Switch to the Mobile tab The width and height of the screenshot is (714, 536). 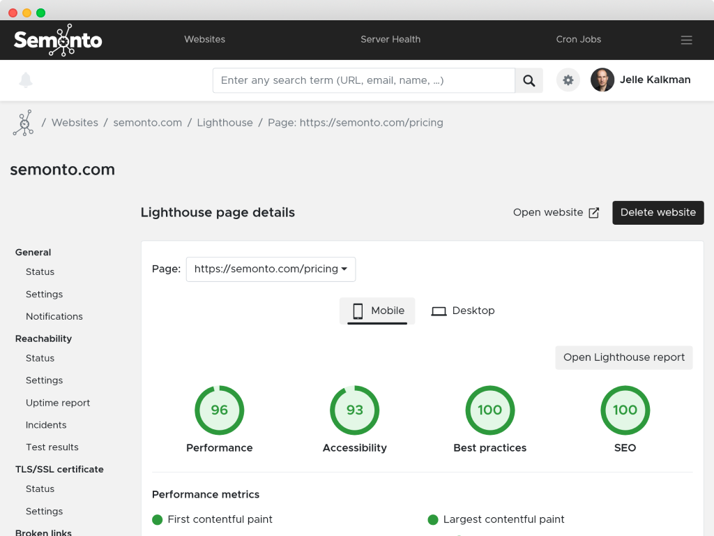pos(377,311)
